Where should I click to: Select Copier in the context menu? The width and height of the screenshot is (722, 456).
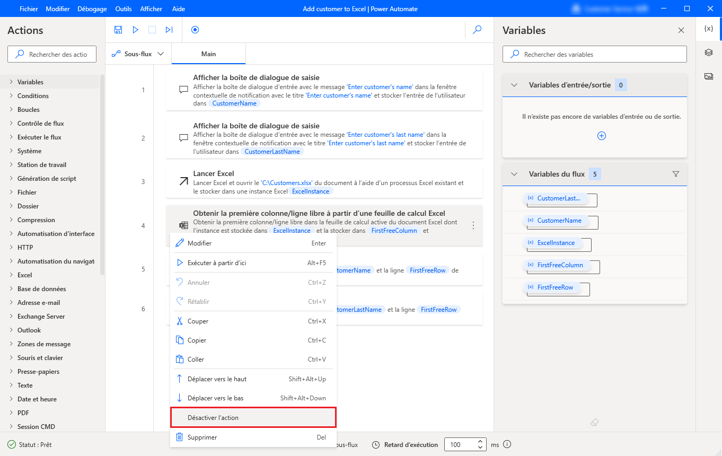[253, 340]
